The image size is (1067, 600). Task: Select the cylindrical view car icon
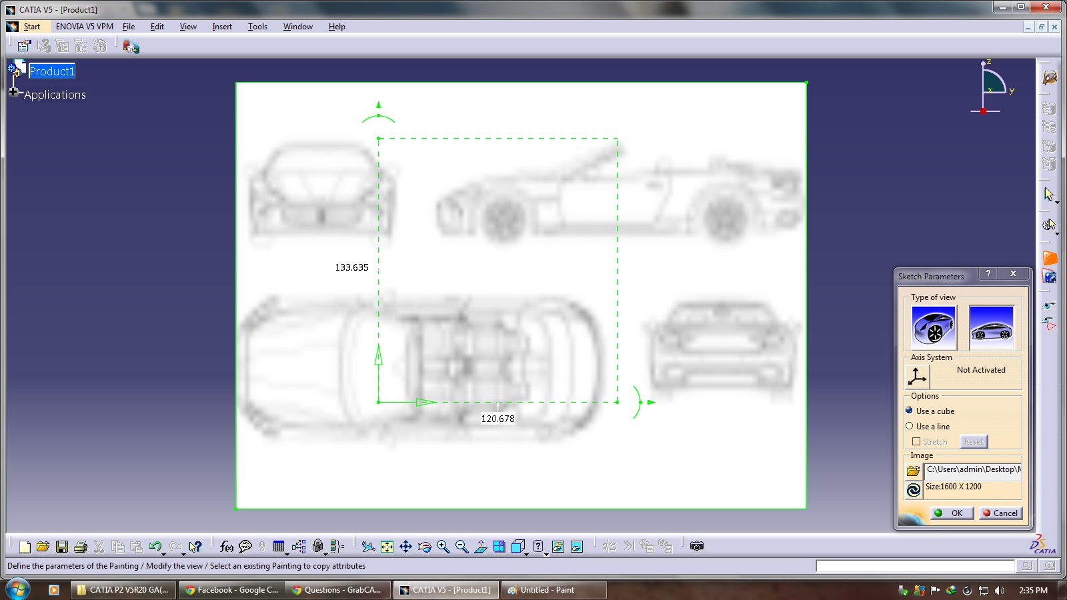point(991,326)
